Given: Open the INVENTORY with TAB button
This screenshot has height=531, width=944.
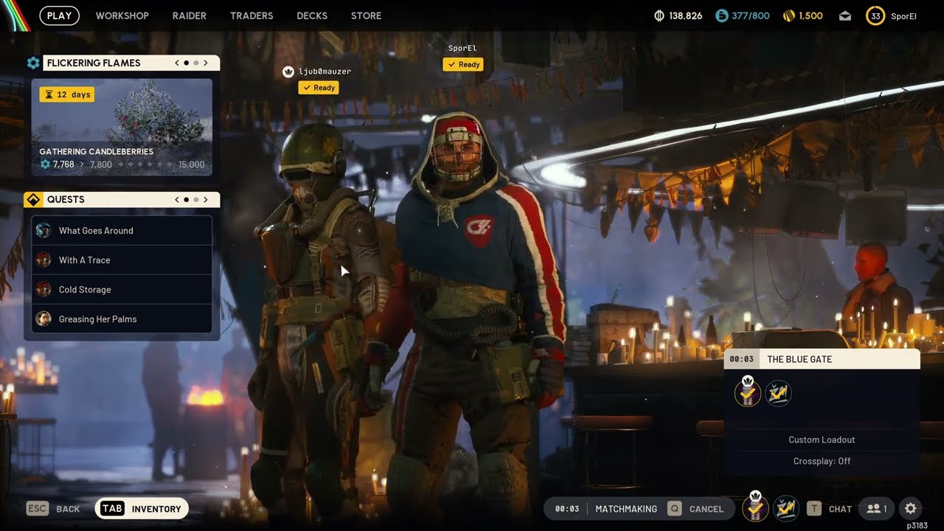Looking at the screenshot, I should (x=142, y=509).
